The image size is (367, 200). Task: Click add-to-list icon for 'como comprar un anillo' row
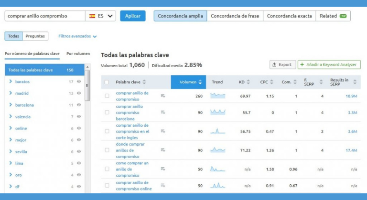point(163,169)
